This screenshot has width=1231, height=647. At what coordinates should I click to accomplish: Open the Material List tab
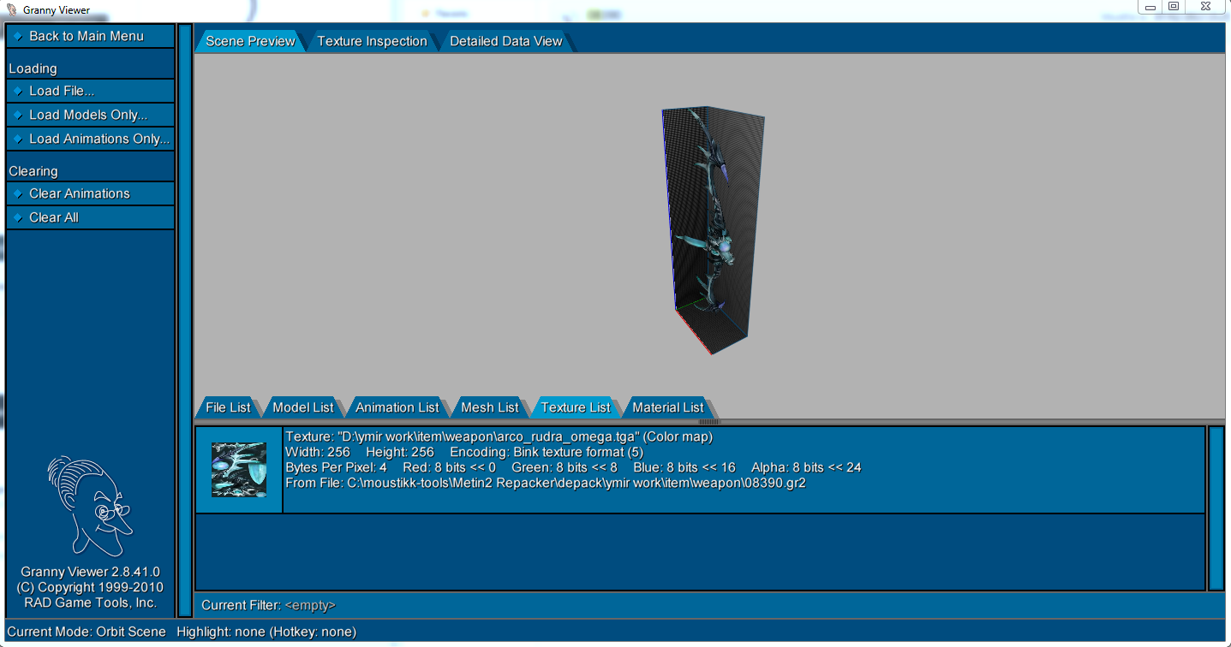pyautogui.click(x=668, y=407)
